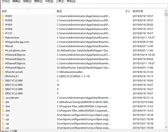Click the $PatchCache$ folder icon
This screenshot has height=132, width=168.
point(3,72)
